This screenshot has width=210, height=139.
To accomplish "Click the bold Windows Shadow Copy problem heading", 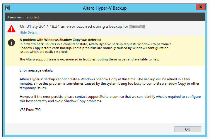I will pyautogui.click(x=60, y=40).
